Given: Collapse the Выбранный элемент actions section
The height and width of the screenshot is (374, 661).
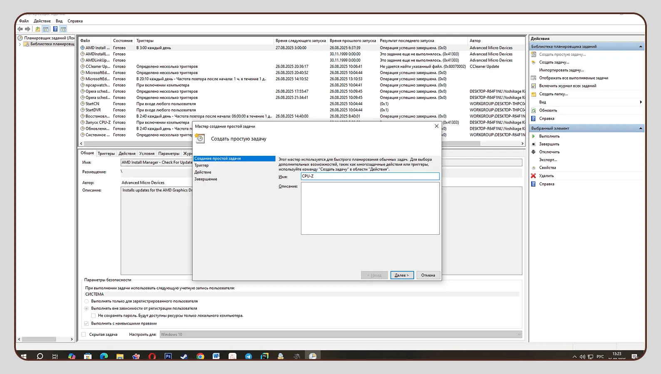Looking at the screenshot, I should pyautogui.click(x=640, y=128).
